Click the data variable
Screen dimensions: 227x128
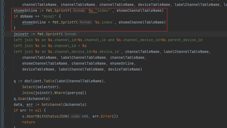(18, 105)
